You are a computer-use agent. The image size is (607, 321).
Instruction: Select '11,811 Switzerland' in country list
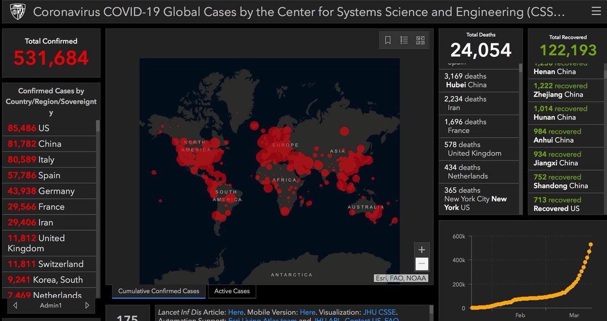[49, 264]
